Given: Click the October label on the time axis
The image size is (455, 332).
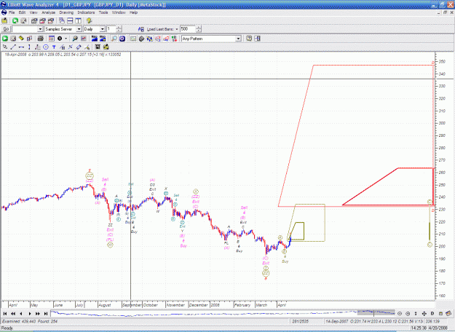Looking at the screenshot, I should tap(151, 305).
